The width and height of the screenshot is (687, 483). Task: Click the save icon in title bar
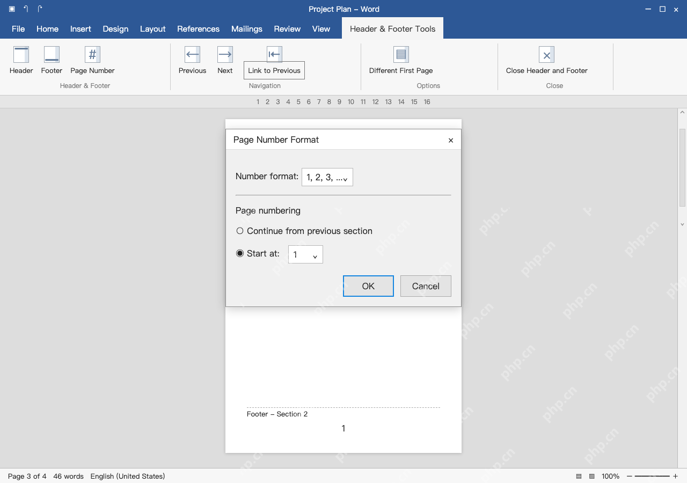click(x=12, y=9)
